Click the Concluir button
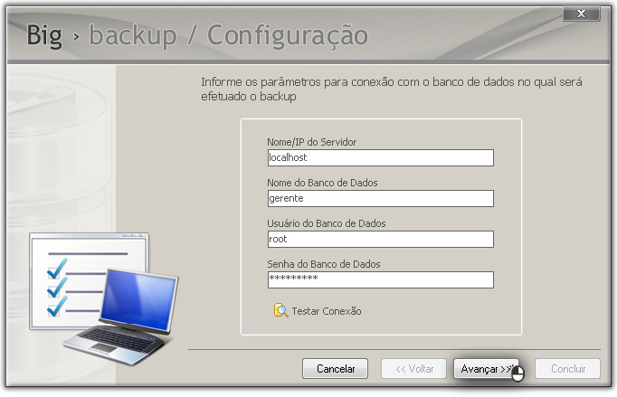Image resolution: width=617 pixels, height=397 pixels. (x=568, y=369)
